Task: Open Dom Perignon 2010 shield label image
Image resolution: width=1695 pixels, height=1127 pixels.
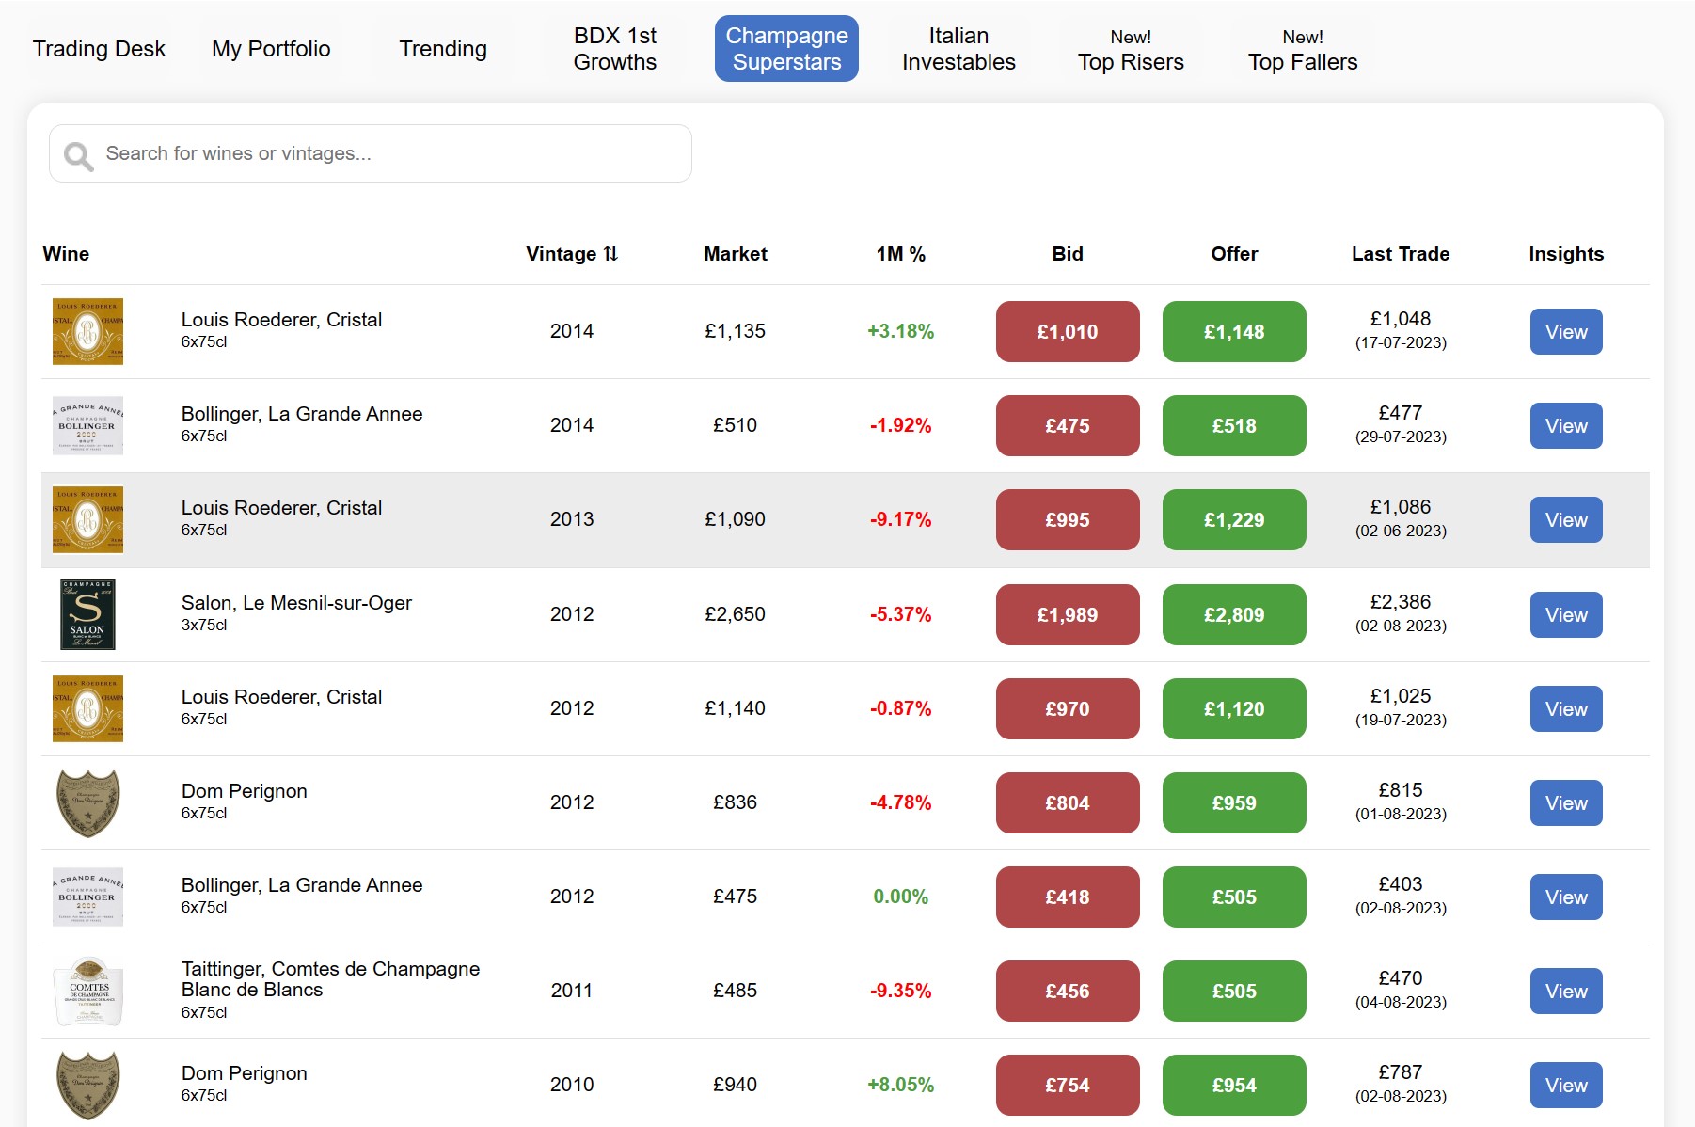Action: tap(87, 1085)
